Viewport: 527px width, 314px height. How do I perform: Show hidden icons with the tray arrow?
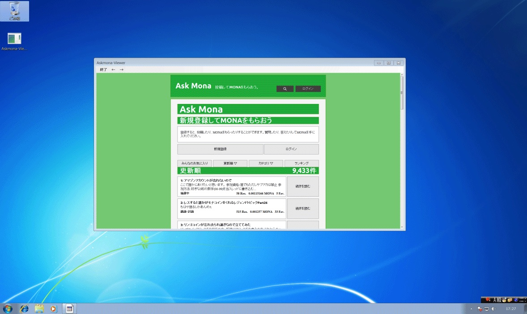coord(471,309)
